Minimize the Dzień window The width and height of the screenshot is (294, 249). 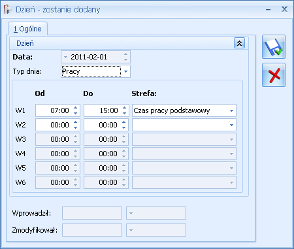(x=269, y=10)
